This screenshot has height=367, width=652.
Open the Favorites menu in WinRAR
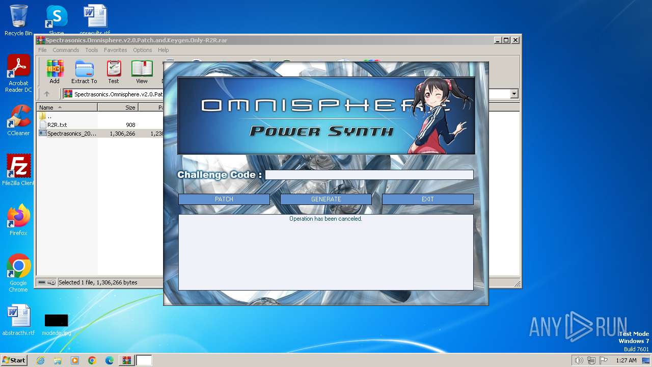point(116,50)
